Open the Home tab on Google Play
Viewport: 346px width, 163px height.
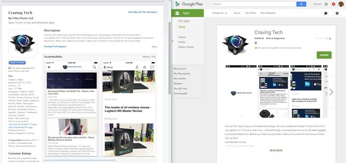click(237, 13)
